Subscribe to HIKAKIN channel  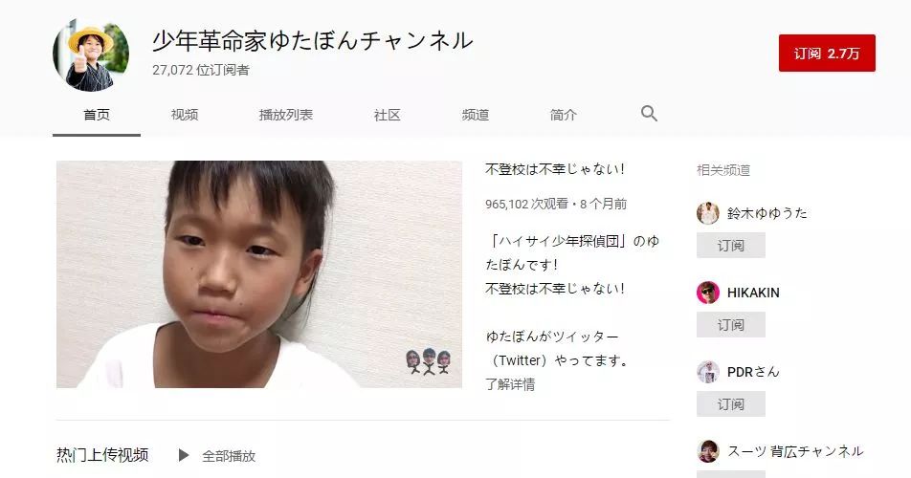731,325
